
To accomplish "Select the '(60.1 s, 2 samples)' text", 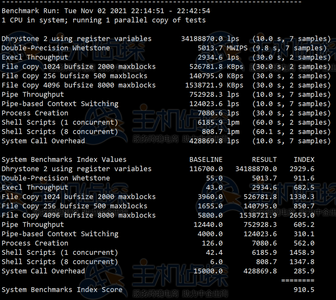I will [291, 131].
